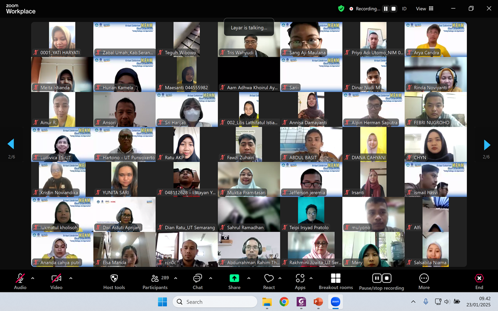Go to next gallery page arrow
The image size is (498, 311).
(487, 144)
